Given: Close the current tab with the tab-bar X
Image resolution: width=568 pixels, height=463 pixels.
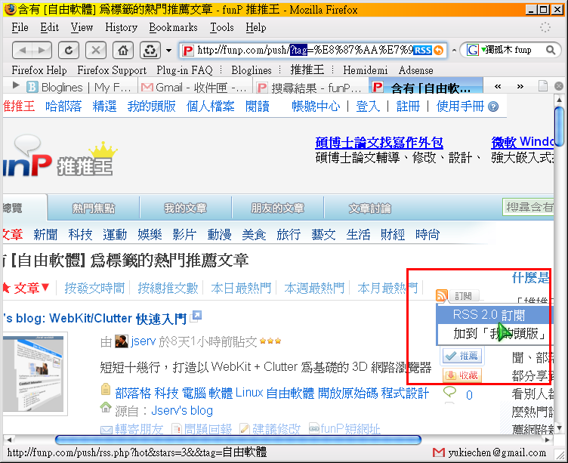Looking at the screenshot, I should point(559,86).
